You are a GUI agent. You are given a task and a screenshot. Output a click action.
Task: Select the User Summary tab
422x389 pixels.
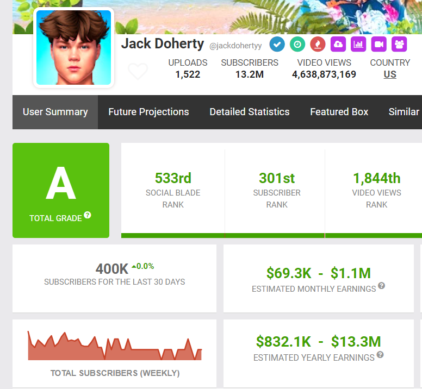pyautogui.click(x=55, y=112)
